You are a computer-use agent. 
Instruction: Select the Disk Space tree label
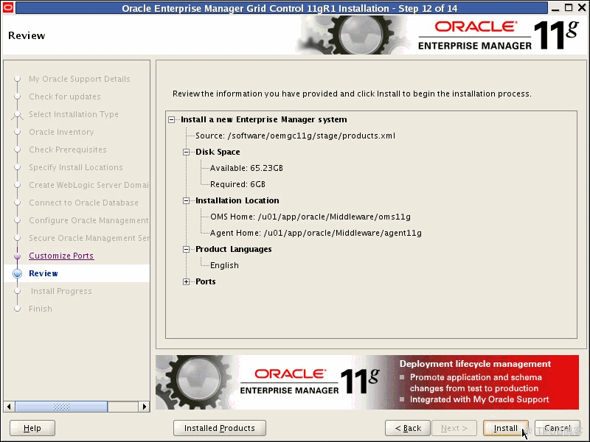(x=218, y=152)
